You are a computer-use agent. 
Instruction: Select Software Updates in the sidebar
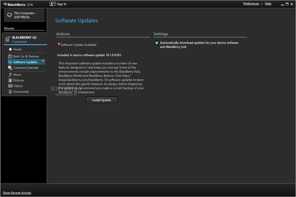26,62
